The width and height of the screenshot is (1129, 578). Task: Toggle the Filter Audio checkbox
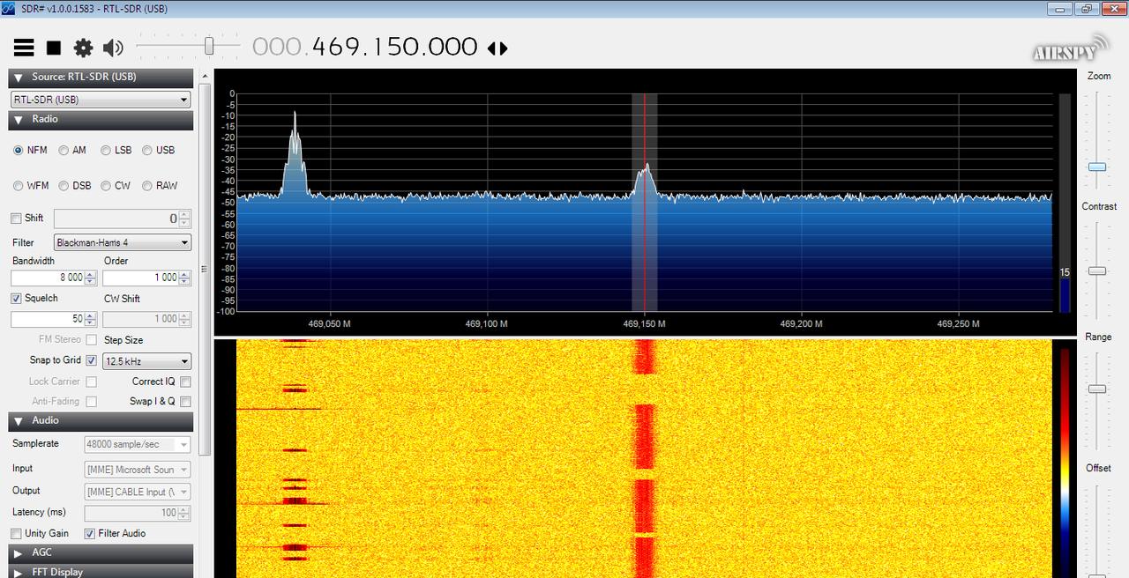[89, 534]
